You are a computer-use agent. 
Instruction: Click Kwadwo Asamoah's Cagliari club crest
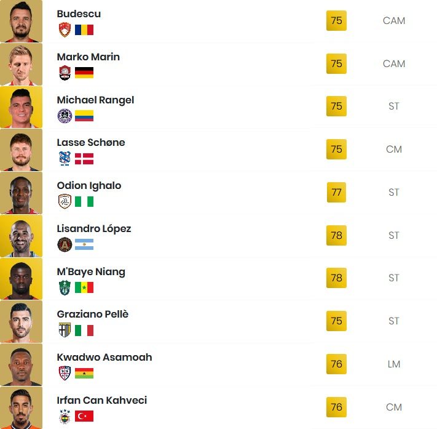[x=65, y=373]
